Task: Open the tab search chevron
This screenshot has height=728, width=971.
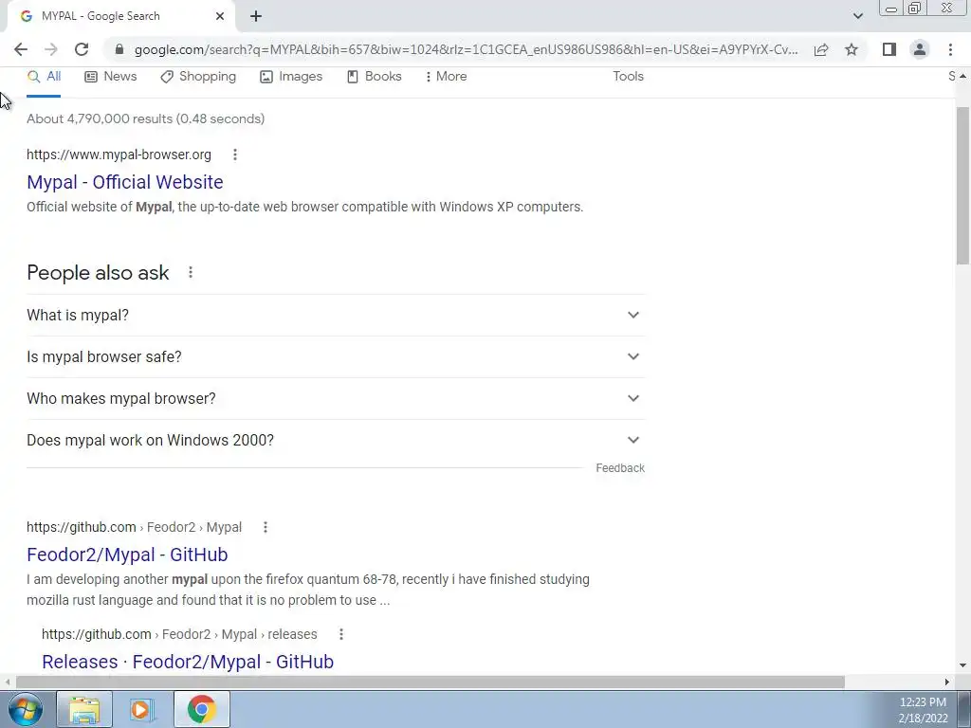Action: (857, 16)
